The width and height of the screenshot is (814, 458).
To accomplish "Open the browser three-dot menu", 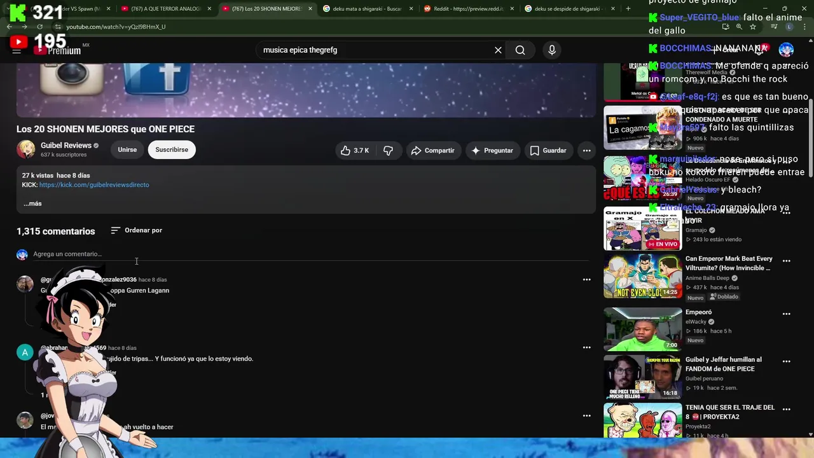I will 804,27.
